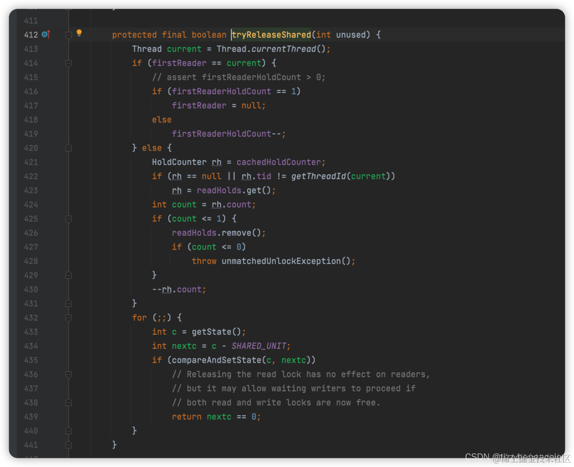Screen dimensions: 574x467
Task: Click the 'protected' keyword on line 412
Action: [x=134, y=35]
